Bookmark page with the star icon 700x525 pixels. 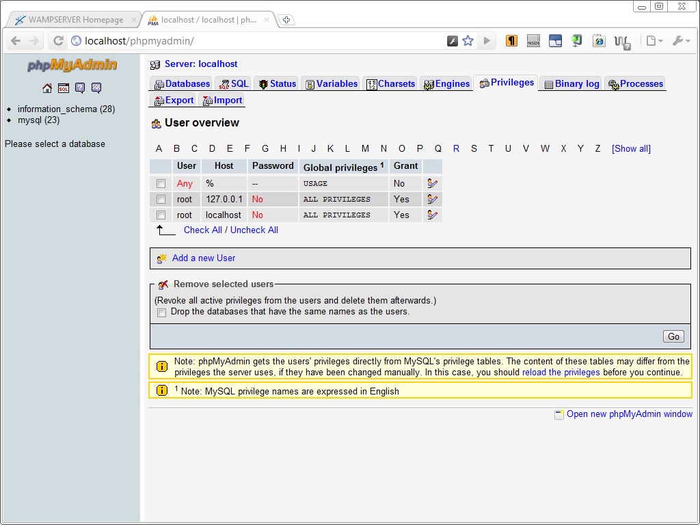[468, 41]
